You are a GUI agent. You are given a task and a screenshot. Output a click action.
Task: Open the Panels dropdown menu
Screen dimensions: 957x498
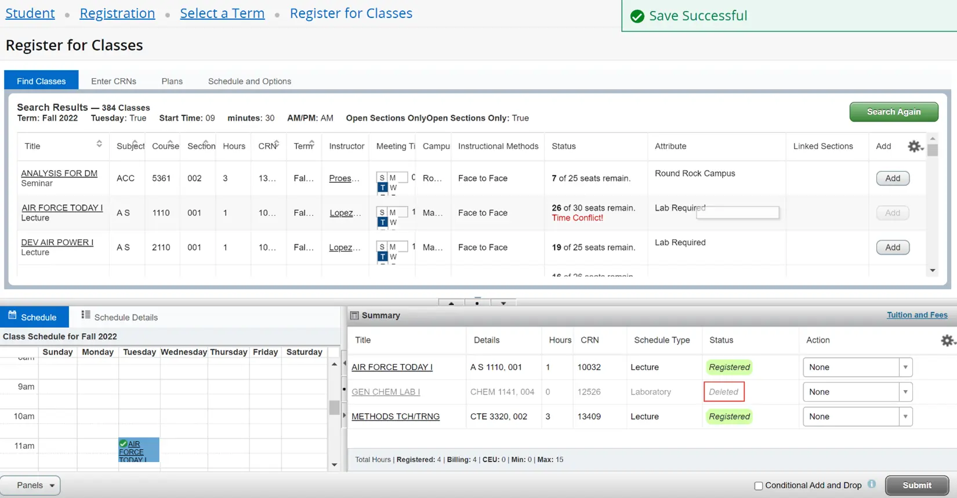point(30,485)
